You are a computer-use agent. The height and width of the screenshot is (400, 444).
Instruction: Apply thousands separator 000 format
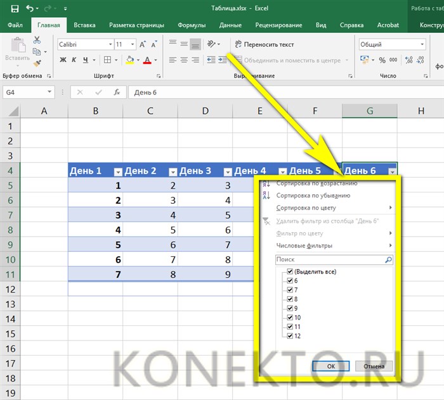pos(393,60)
